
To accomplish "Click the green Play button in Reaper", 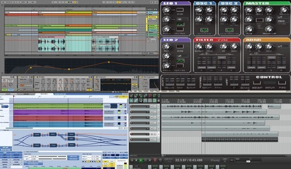I will [x=140, y=160].
